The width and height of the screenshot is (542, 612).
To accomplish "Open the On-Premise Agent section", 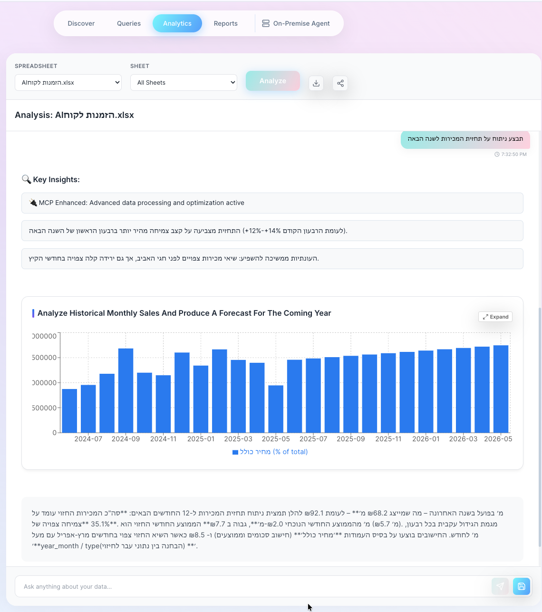I will (301, 23).
